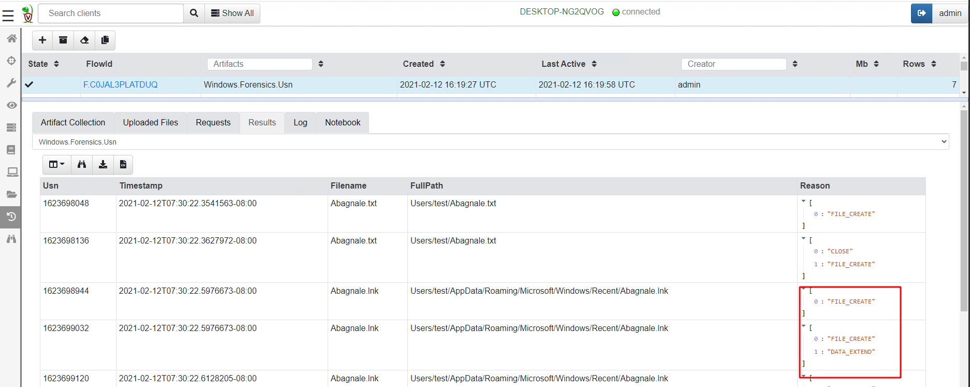Copy the collection with duplicate icon
This screenshot has width=970, height=387.
tap(105, 40)
